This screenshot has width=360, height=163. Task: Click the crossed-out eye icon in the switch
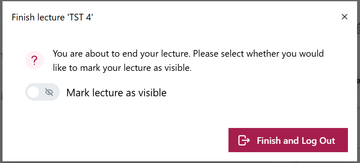pyautogui.click(x=49, y=92)
